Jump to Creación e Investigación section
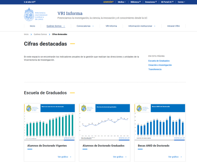Screen dimensions: 197x162 [x=160, y=65]
